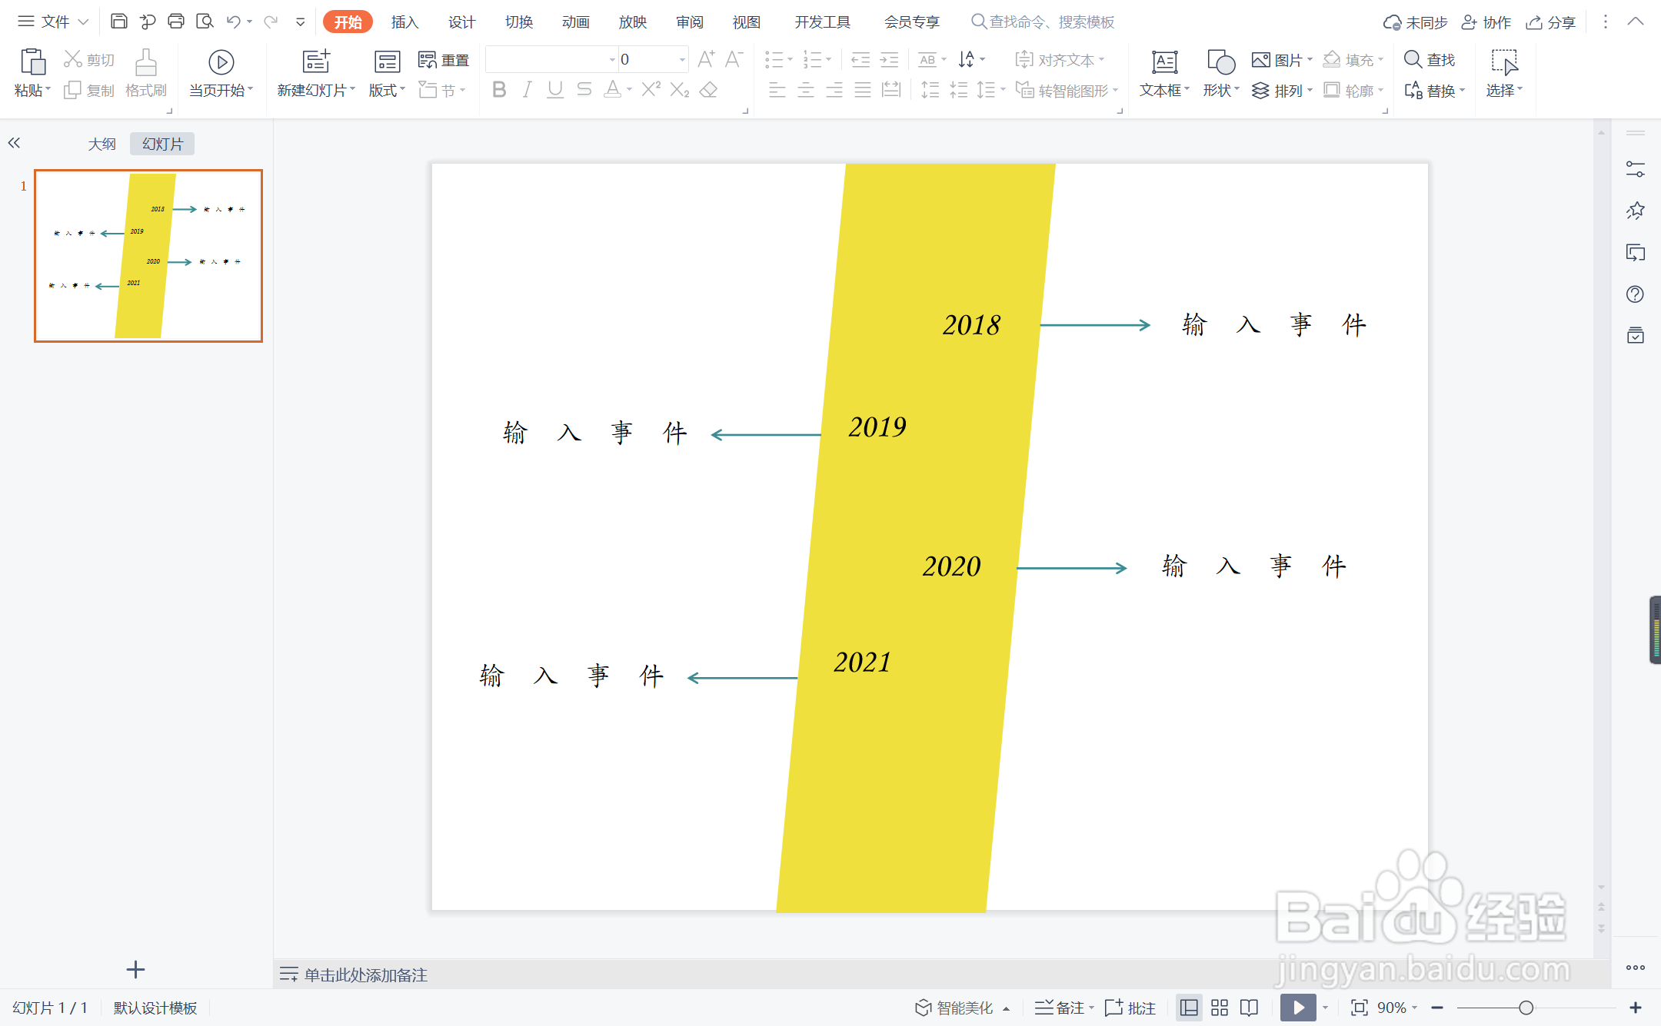Open the Insert (插入) ribbon tab

(x=404, y=22)
